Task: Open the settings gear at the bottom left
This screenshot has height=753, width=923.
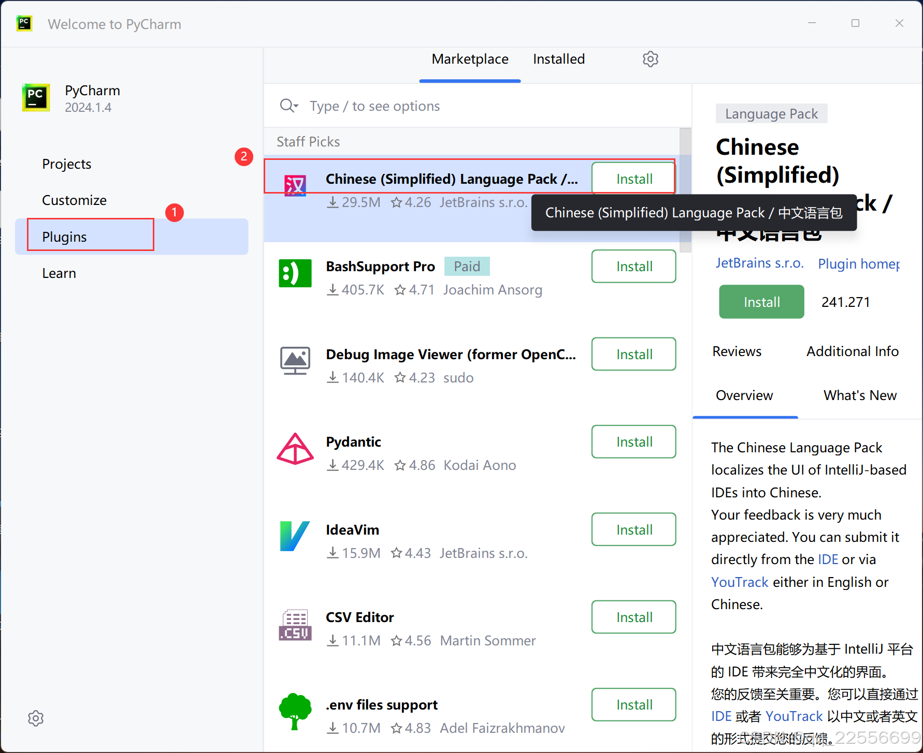Action: pyautogui.click(x=36, y=718)
